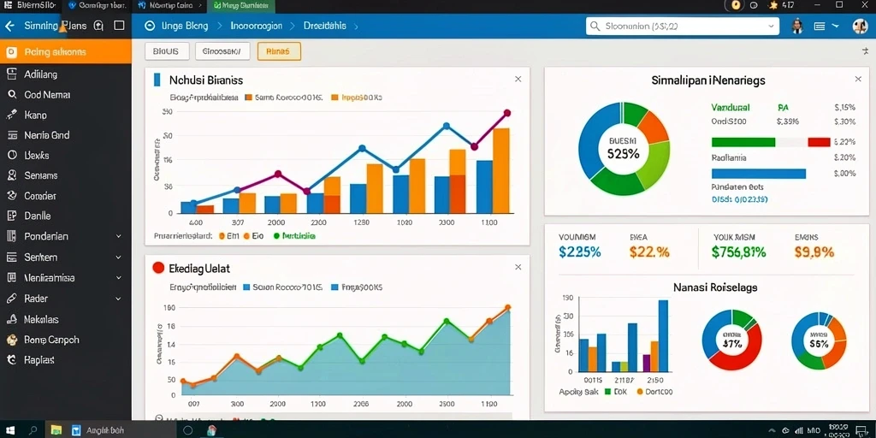This screenshot has height=438, width=876.
Task: Toggle the green legend marker below the bar chart
Action: [276, 236]
